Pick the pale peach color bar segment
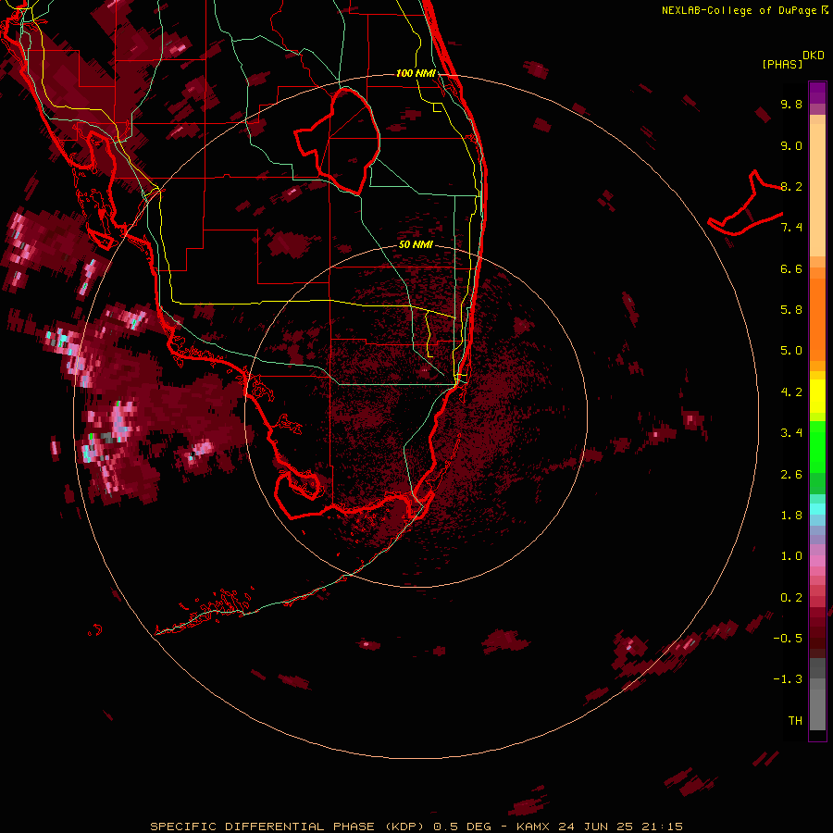 point(817,190)
